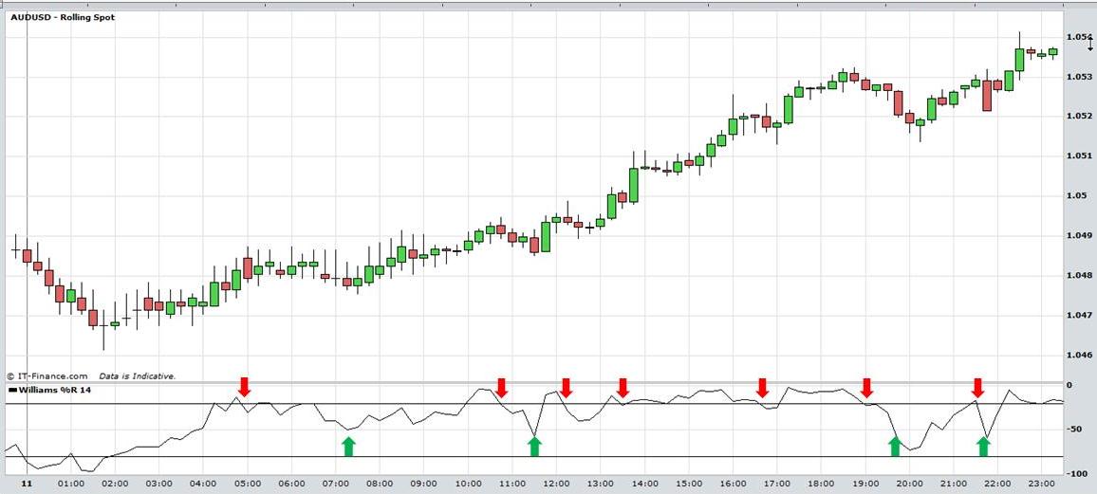Click the -50 level on indicator scale

1074,429
